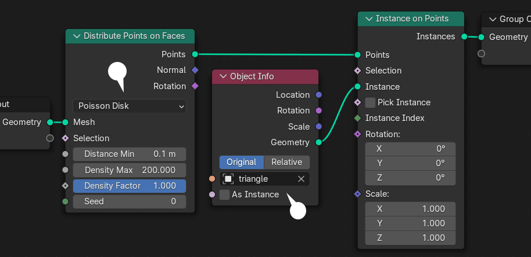The image size is (531, 257).
Task: Click the Density Factor slider
Action: (129, 186)
